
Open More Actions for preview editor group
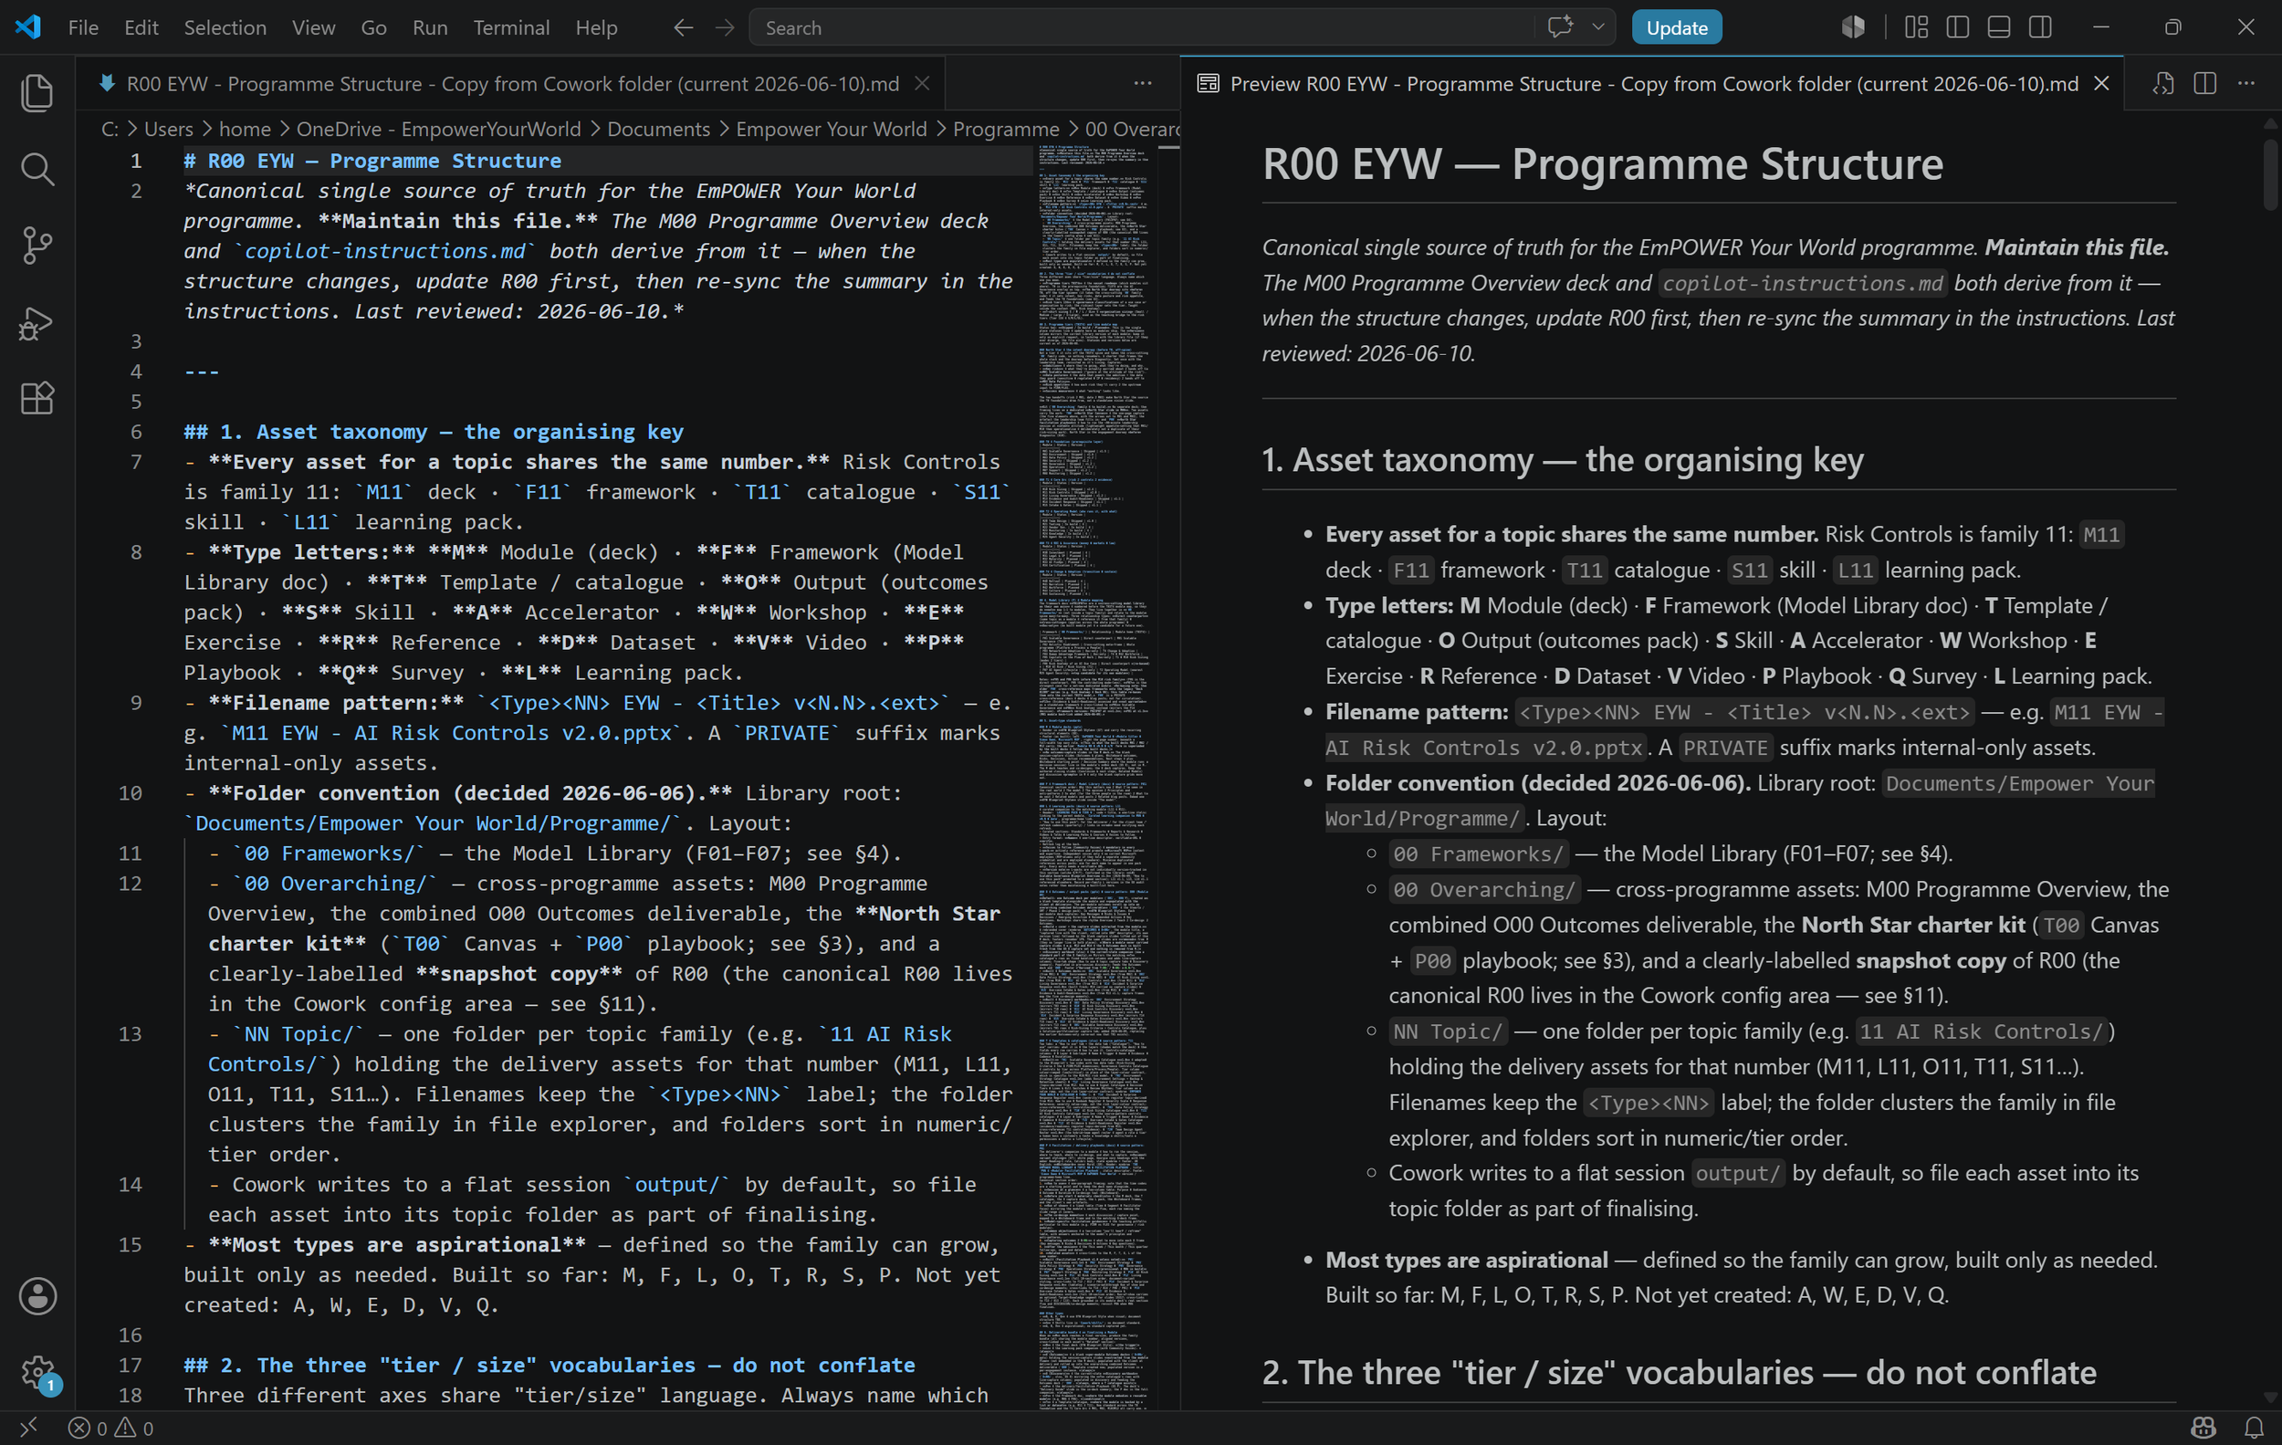pyautogui.click(x=2246, y=83)
